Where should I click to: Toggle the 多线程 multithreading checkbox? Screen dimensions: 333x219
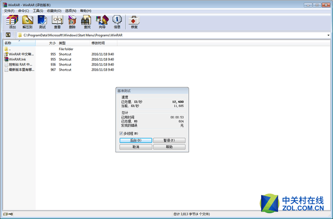[x=121, y=133]
